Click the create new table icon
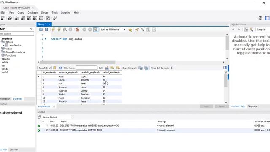Image resolution: width=270 pixels, height=152 pixels. [x=23, y=18]
